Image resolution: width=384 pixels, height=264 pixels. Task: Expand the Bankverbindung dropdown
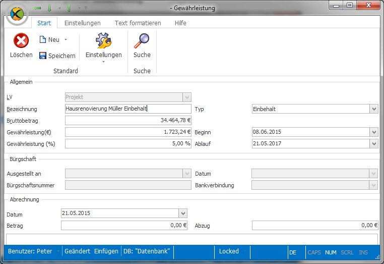373,185
